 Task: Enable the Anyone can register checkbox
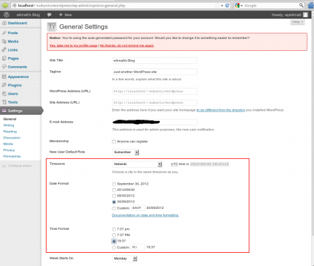[x=114, y=141]
